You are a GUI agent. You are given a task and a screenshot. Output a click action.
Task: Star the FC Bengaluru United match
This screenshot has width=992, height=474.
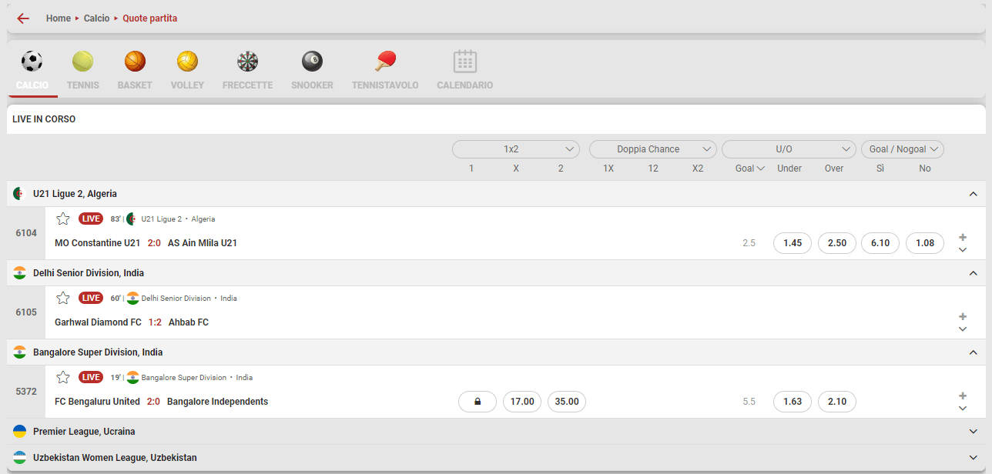click(x=63, y=377)
